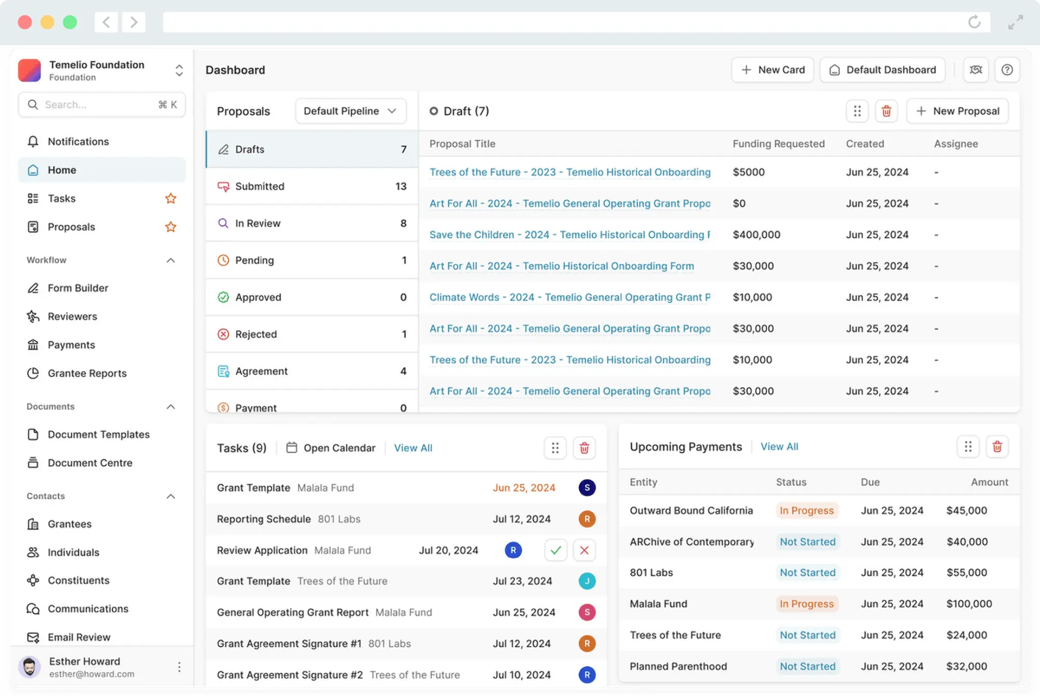The width and height of the screenshot is (1040, 696).
Task: Click Open Calendar in Tasks card
Action: pos(331,448)
